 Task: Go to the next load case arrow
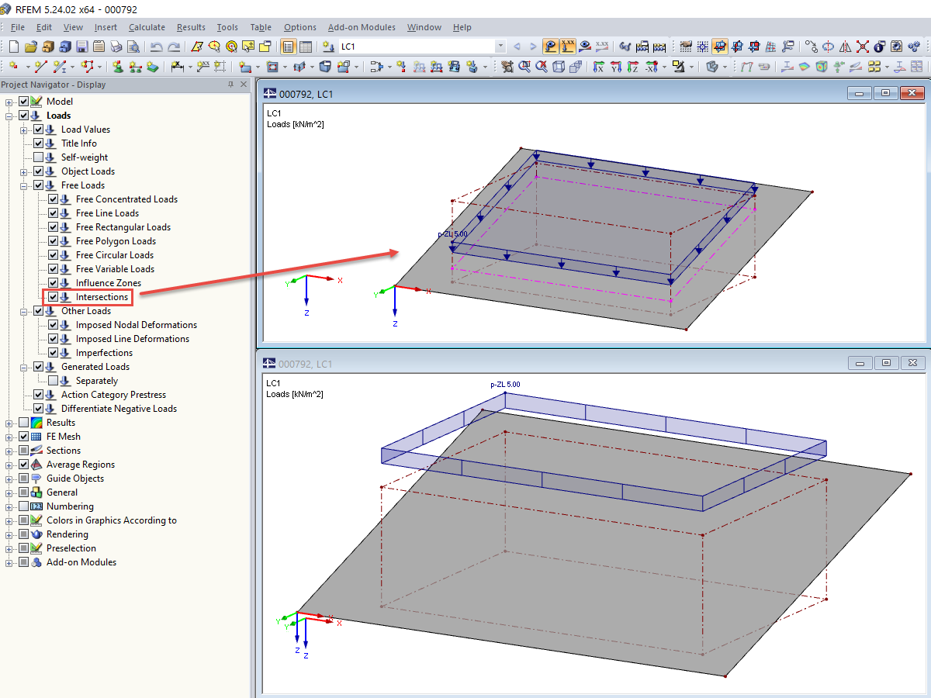(533, 47)
